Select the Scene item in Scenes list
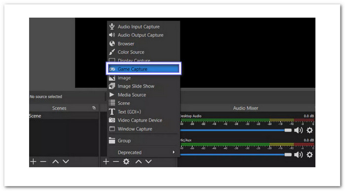Screen dimensions: 345x191 (64, 116)
